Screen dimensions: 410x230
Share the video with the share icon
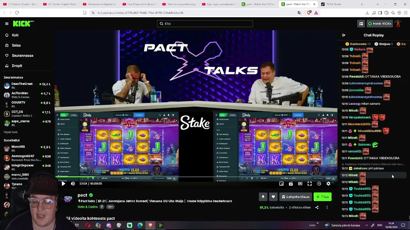[317, 207]
